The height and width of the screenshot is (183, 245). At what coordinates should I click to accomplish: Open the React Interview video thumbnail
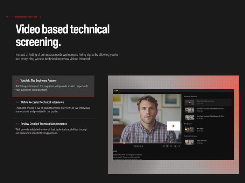point(190,142)
